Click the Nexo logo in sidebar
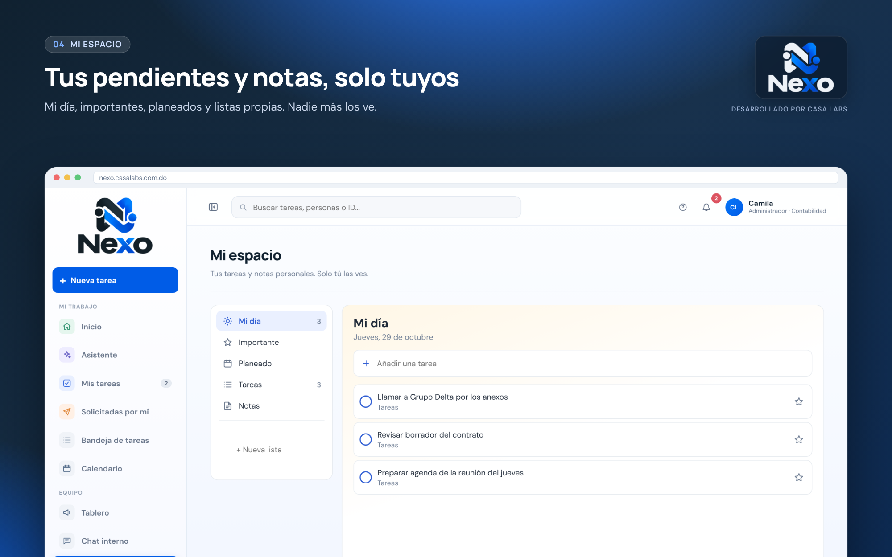892x557 pixels. tap(116, 225)
